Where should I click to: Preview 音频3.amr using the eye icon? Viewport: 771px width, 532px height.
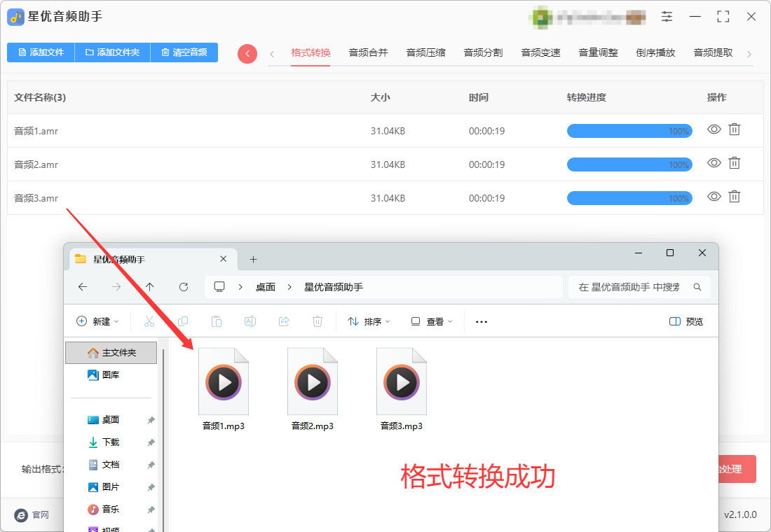(x=714, y=197)
